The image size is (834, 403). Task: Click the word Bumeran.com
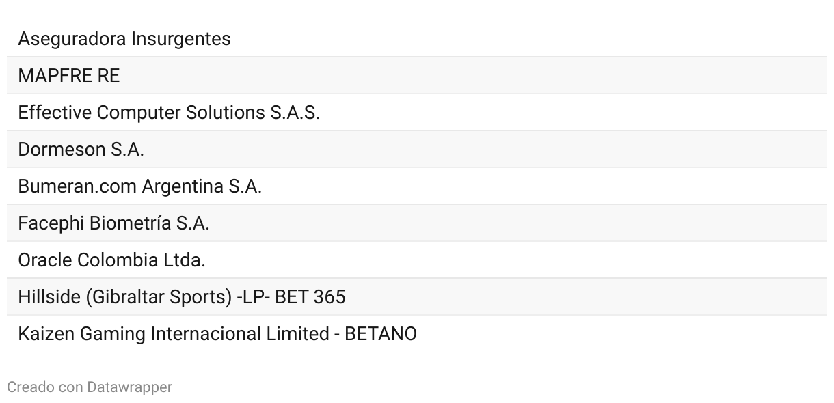[77, 186]
